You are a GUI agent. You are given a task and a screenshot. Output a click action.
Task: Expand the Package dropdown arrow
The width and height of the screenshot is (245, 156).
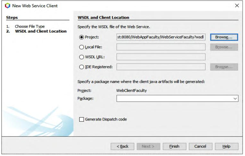pos(235,99)
